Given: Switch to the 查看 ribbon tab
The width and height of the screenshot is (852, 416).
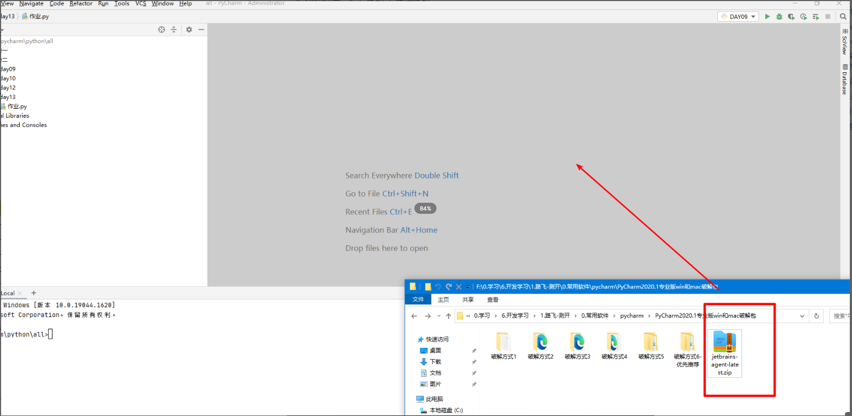Looking at the screenshot, I should click(493, 299).
